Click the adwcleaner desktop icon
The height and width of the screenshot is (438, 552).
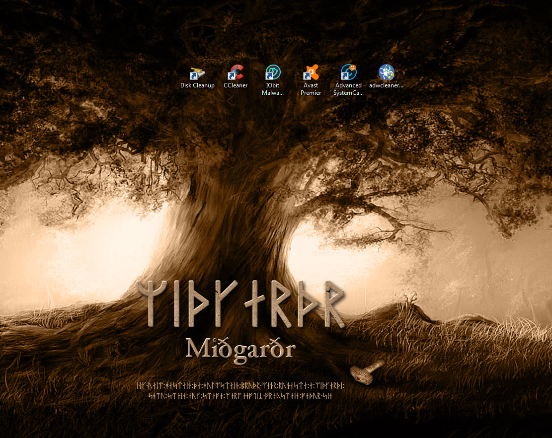pyautogui.click(x=386, y=73)
